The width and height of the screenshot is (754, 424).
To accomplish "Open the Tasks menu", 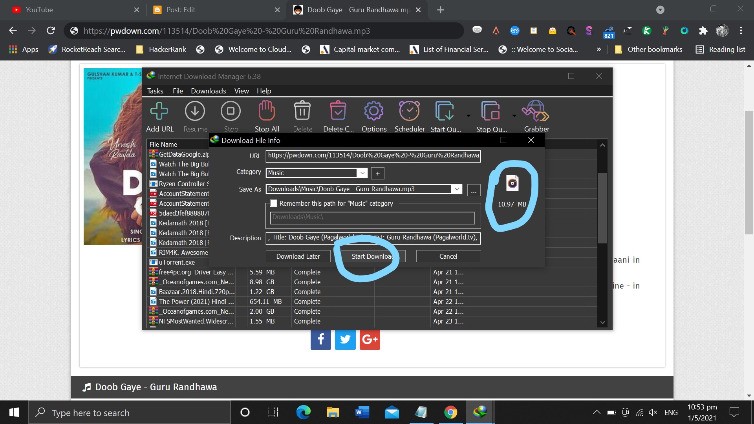I will (x=155, y=91).
